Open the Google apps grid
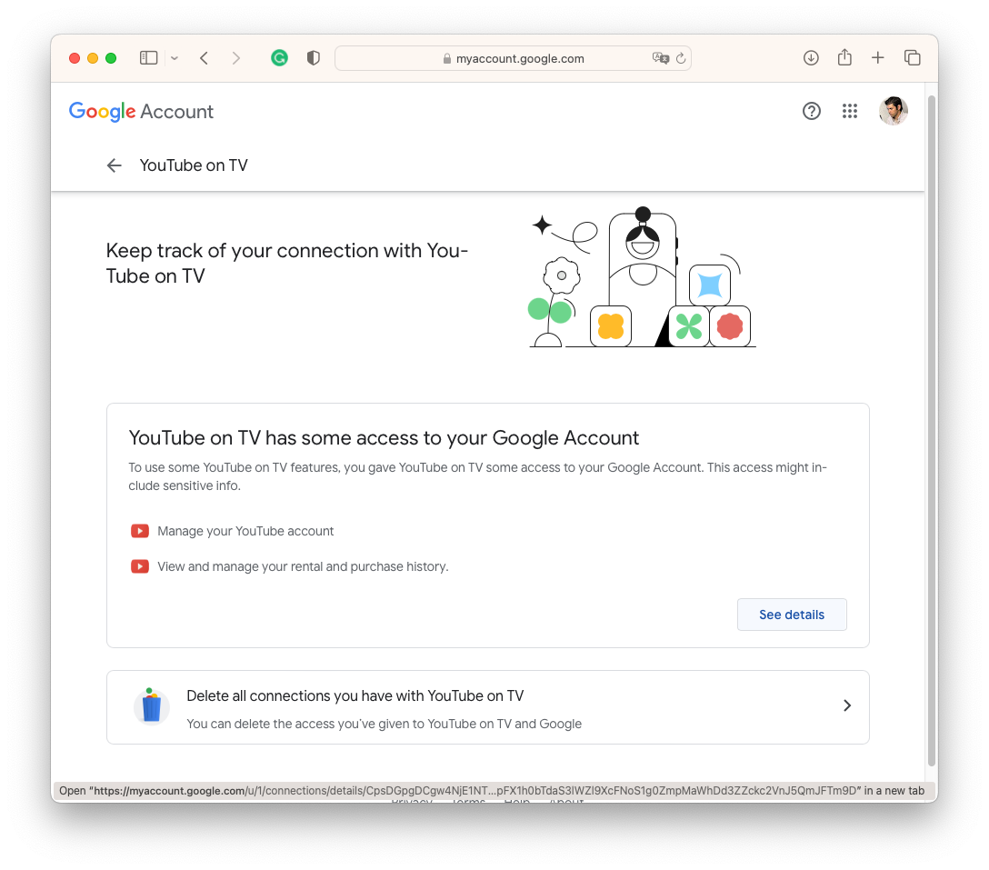 [850, 111]
